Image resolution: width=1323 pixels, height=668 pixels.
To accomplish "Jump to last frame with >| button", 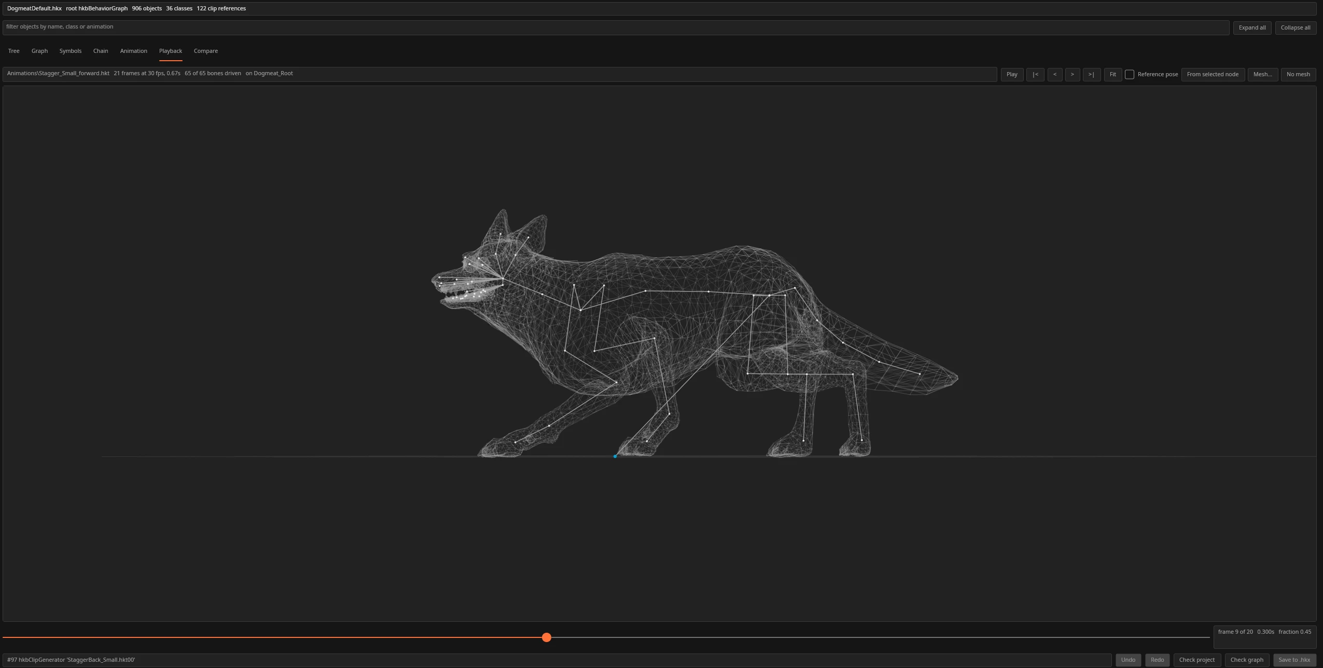I will click(x=1092, y=74).
